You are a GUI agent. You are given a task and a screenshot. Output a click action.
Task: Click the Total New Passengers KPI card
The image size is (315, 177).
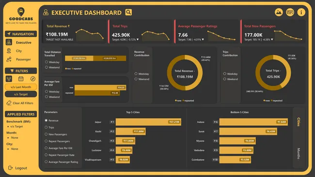click(273, 31)
